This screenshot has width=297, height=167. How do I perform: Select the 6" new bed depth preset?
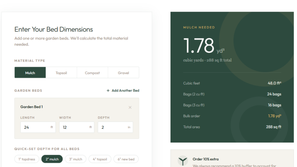[126, 159]
